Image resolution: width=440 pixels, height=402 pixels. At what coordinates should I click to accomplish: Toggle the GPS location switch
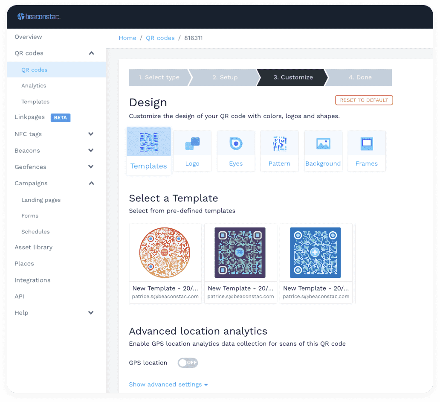point(188,363)
